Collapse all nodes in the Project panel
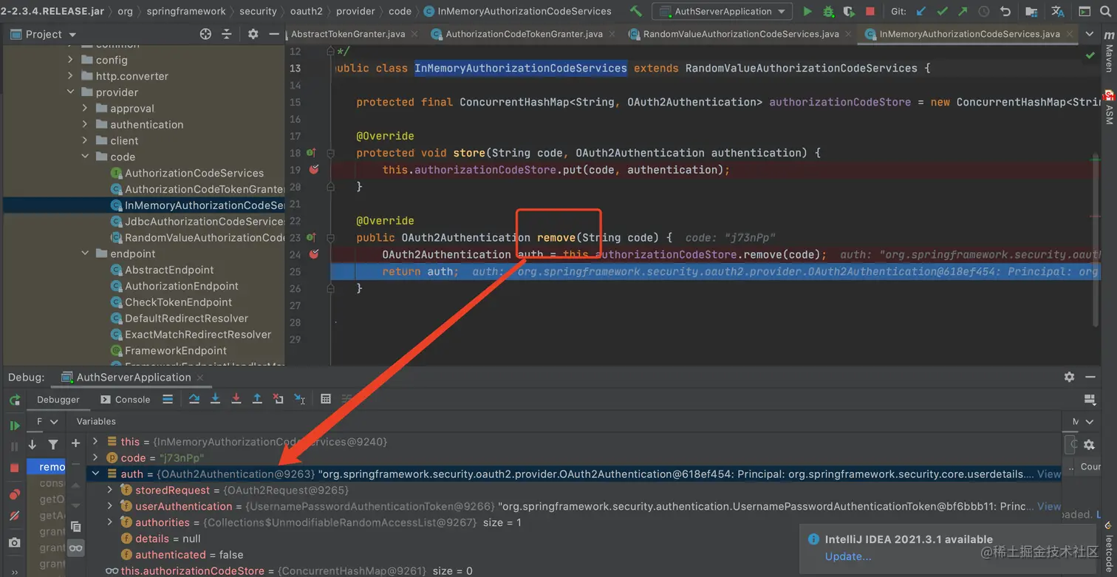The image size is (1117, 577). click(226, 34)
